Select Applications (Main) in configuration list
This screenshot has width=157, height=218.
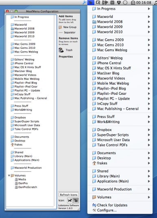tap(25, 160)
